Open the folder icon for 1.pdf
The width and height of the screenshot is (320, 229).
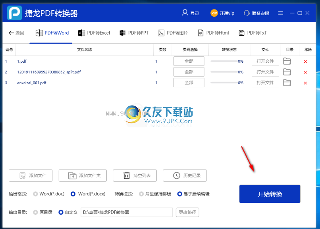[287, 61]
